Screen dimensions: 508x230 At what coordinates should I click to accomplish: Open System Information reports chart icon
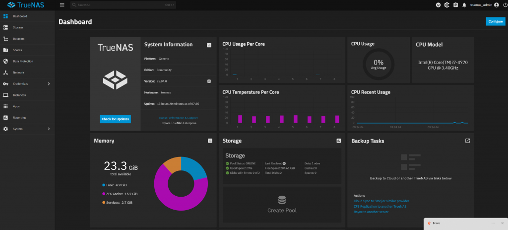(209, 45)
